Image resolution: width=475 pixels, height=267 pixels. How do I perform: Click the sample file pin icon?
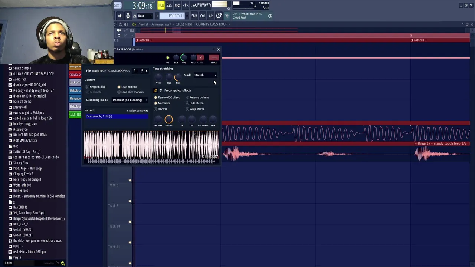click(142, 71)
